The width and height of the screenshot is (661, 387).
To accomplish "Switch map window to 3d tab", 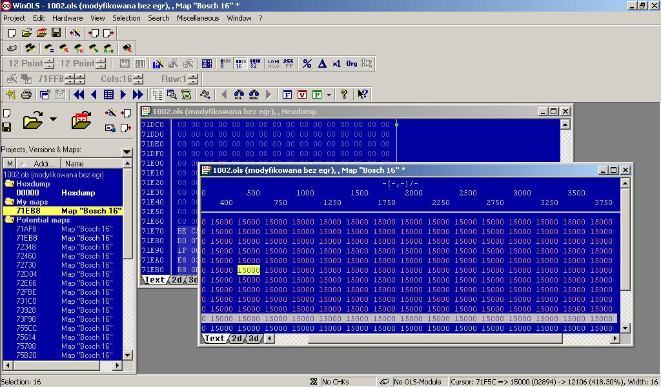I will tap(254, 338).
